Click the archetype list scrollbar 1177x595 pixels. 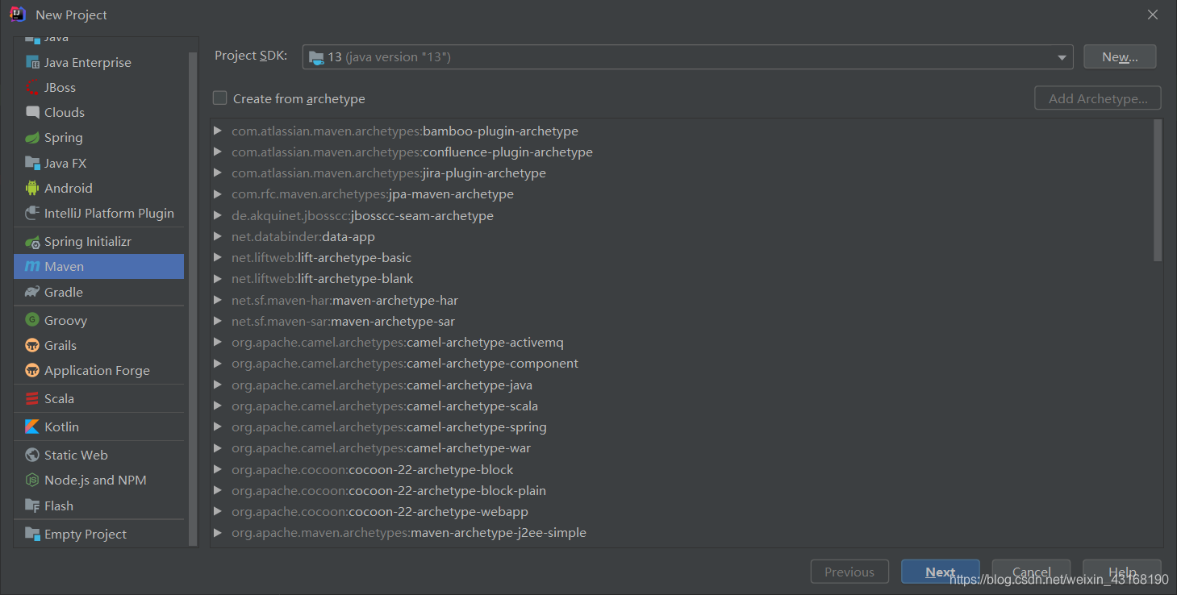tap(1158, 190)
